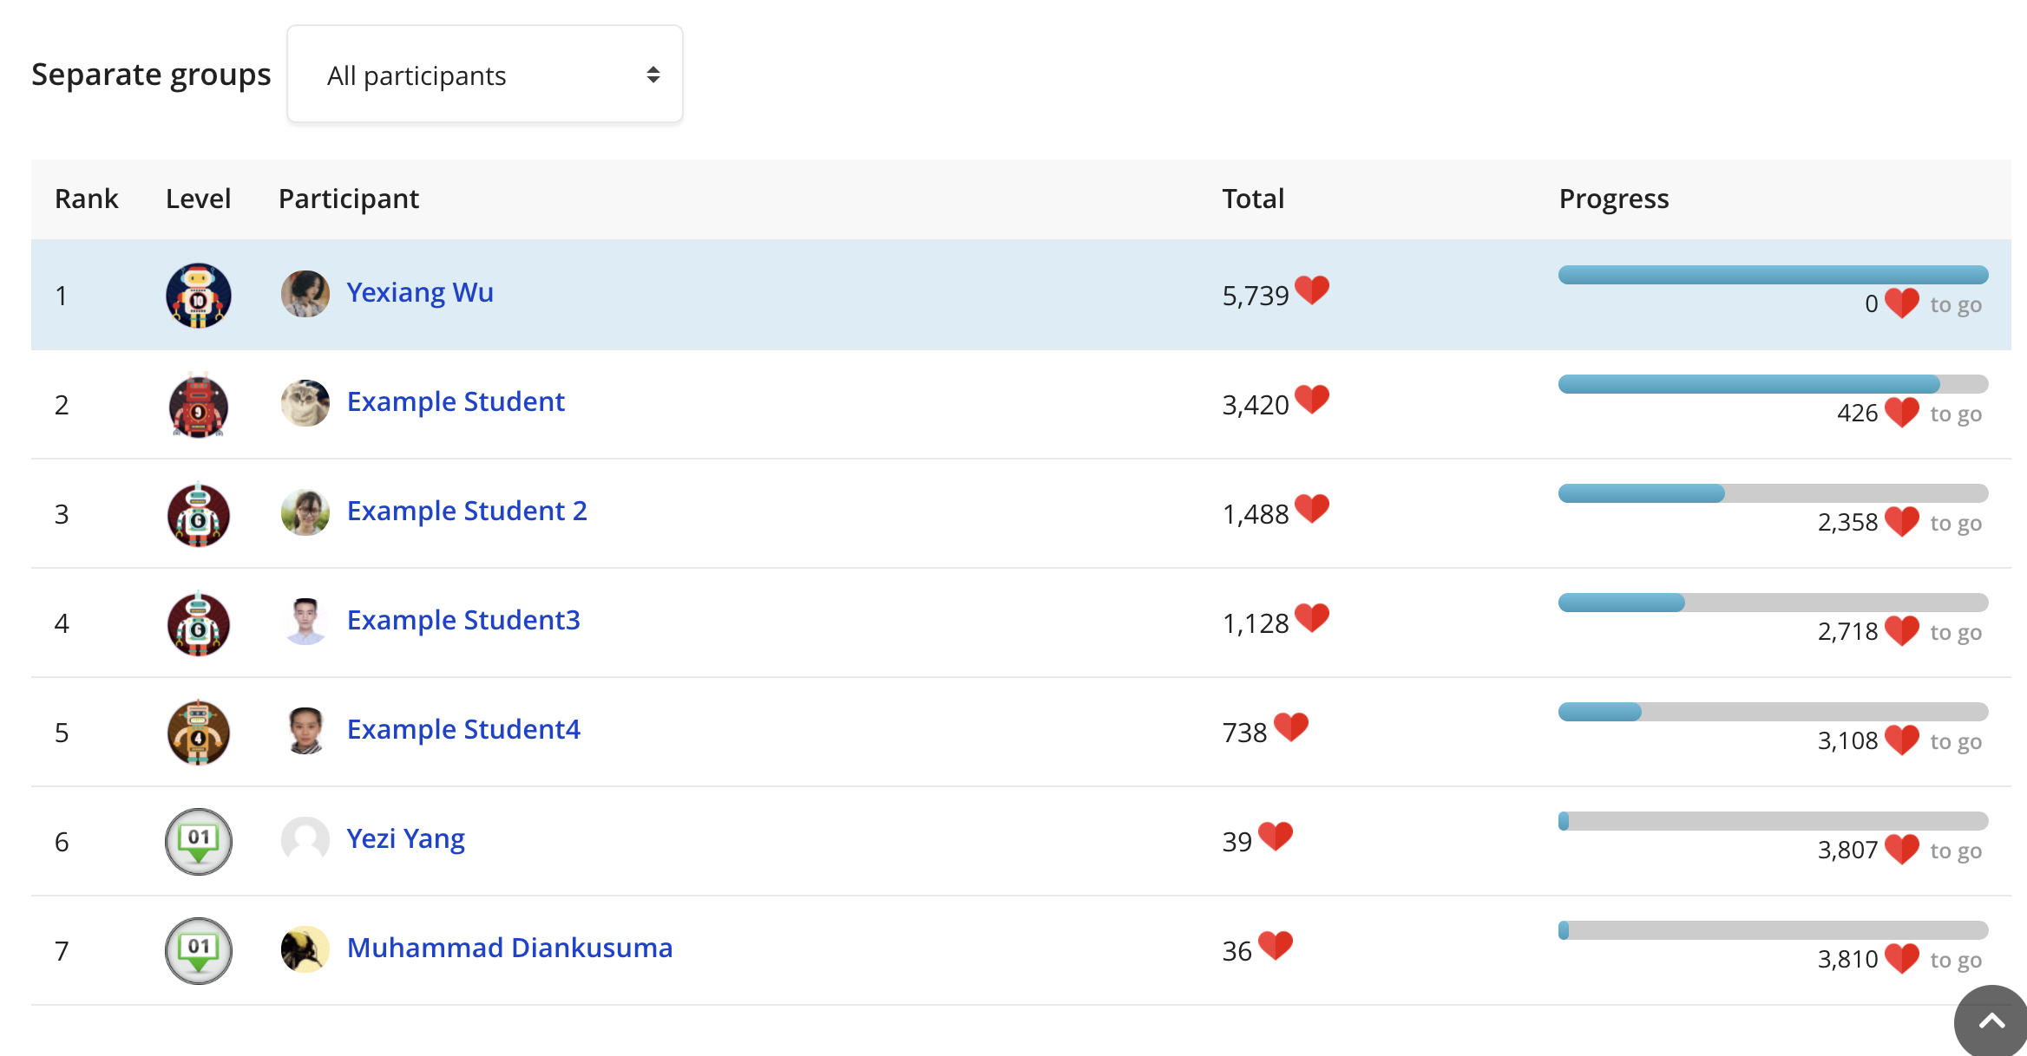The height and width of the screenshot is (1056, 2027).
Task: Click Muhammad Diankusuma's progress bar
Action: tap(1773, 930)
